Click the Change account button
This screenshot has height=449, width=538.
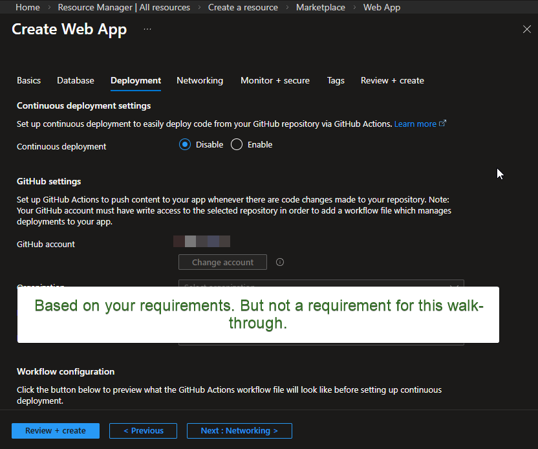[222, 262]
